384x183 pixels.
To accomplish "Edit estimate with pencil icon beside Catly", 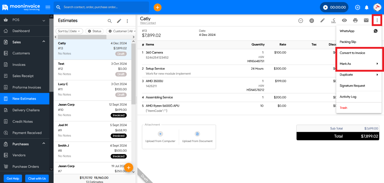I will tap(322, 20).
